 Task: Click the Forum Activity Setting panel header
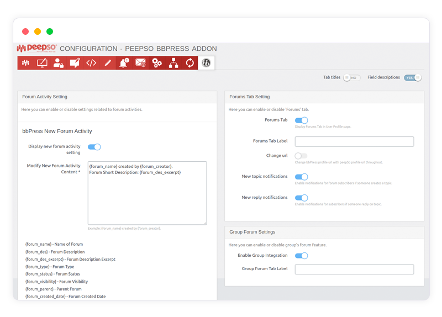117,97
